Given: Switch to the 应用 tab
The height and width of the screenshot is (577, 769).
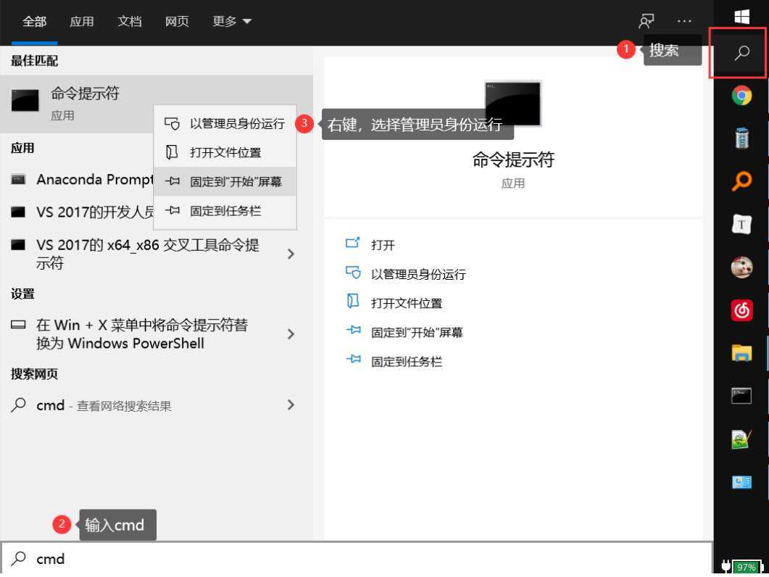Looking at the screenshot, I should tap(81, 22).
